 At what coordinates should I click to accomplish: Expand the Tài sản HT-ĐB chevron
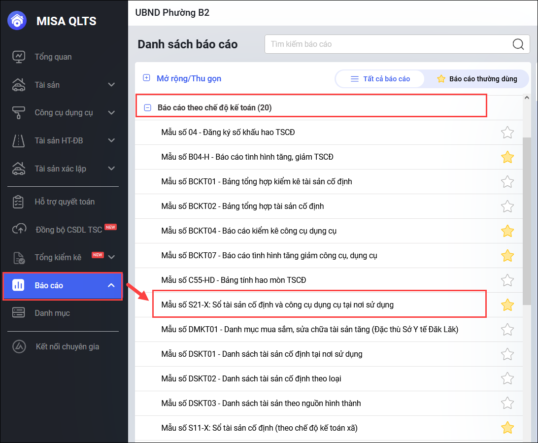coord(111,140)
